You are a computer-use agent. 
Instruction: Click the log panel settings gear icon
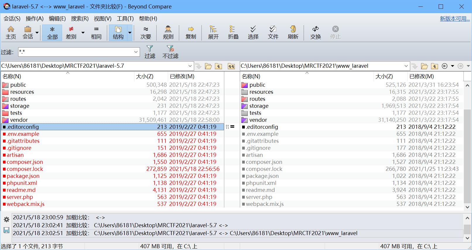point(6,219)
